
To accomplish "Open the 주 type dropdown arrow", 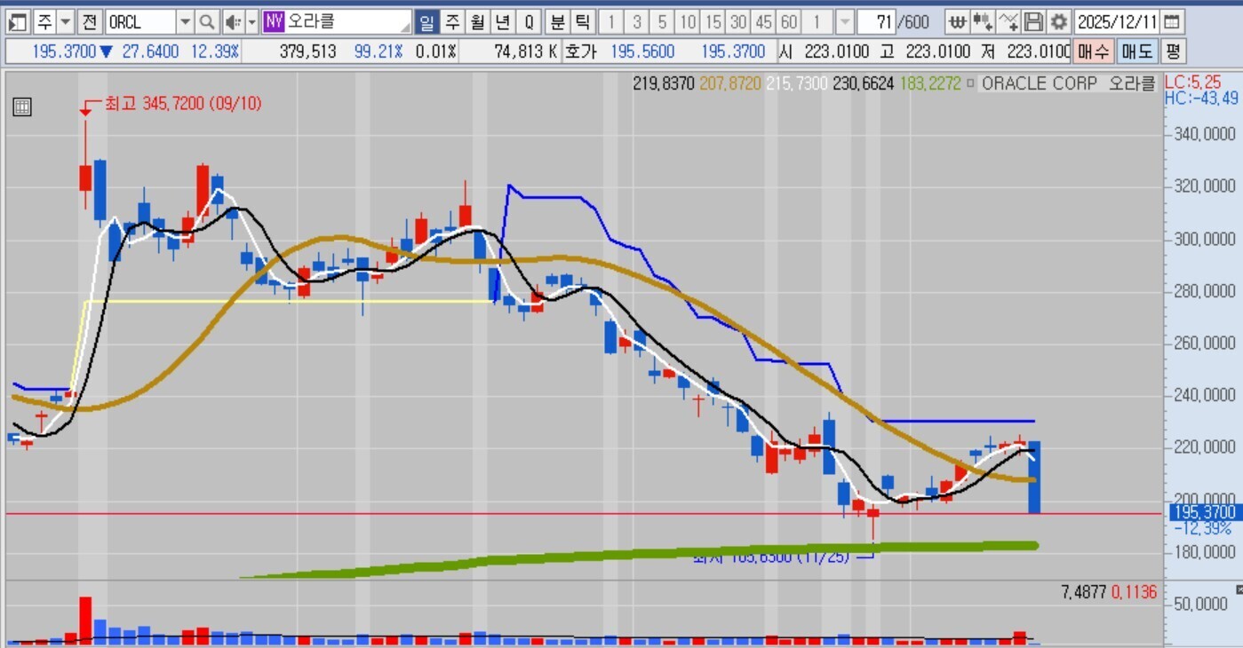I will coord(66,21).
